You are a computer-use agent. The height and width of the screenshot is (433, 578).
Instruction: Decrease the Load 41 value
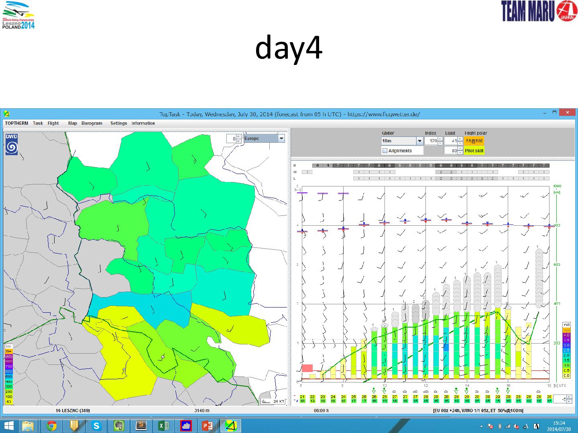pyautogui.click(x=460, y=143)
